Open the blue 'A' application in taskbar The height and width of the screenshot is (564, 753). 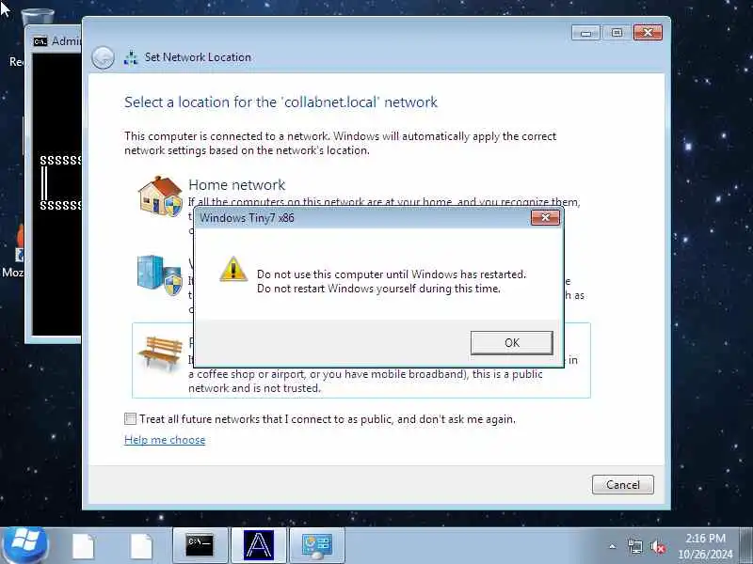pyautogui.click(x=258, y=545)
